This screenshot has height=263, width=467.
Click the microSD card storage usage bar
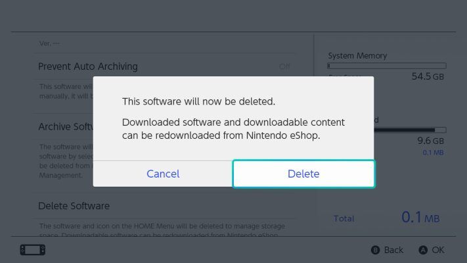410,130
